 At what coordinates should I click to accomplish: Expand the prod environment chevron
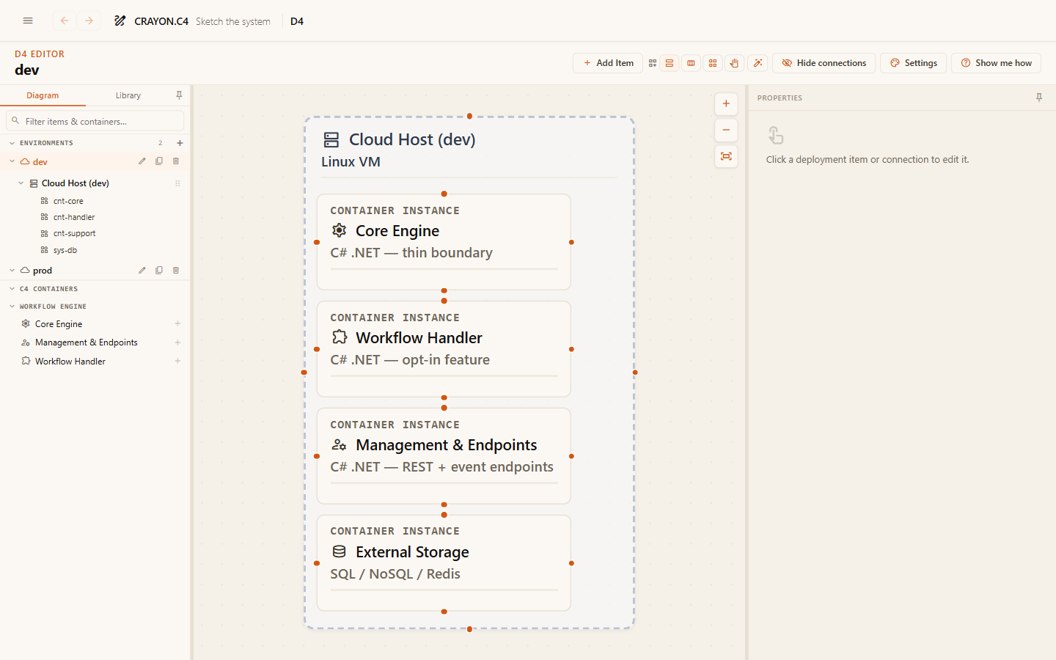tap(12, 271)
